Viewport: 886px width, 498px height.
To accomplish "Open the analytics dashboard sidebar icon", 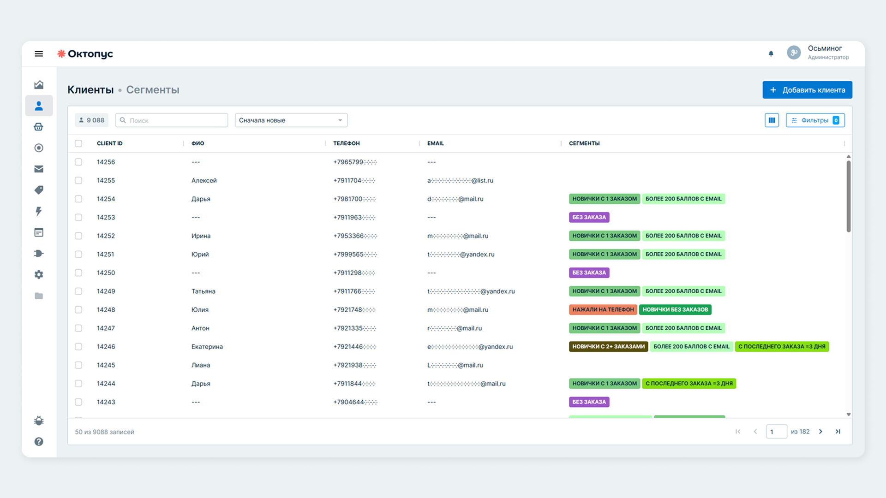I will [39, 85].
